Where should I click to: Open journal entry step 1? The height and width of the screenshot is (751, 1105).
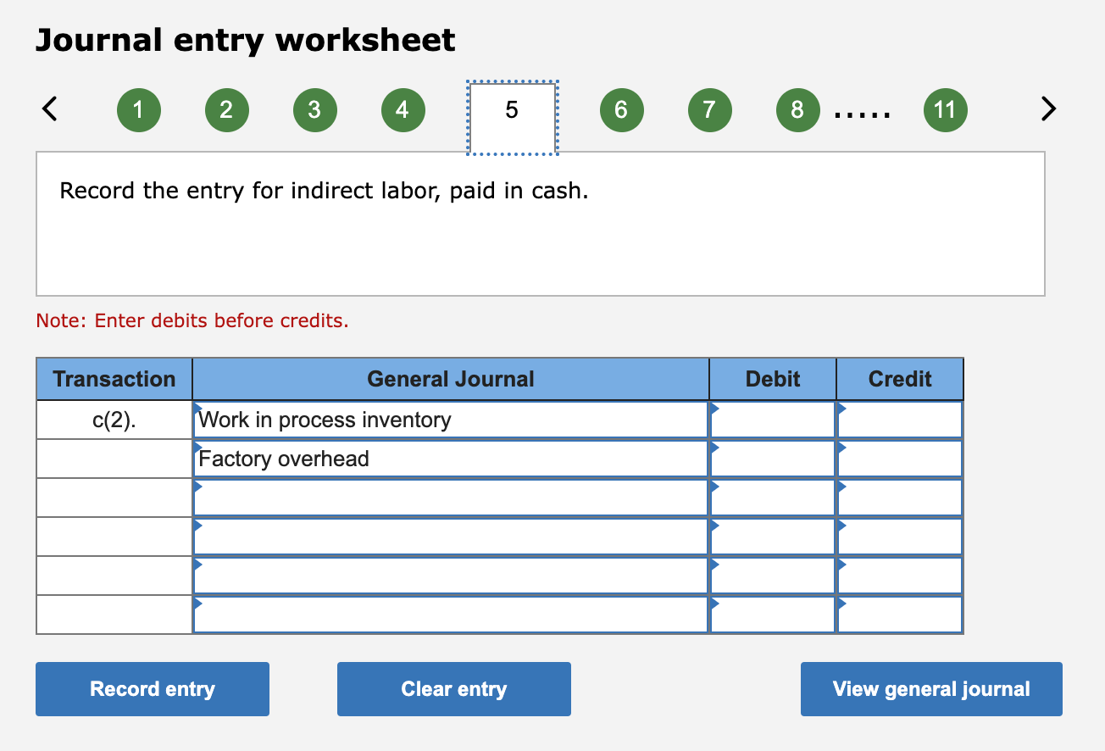138,109
